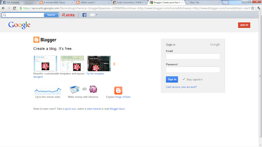Image resolution: width=262 pixels, height=147 pixels.
Task: Bookmark page with star icon
Action: coord(253,8)
